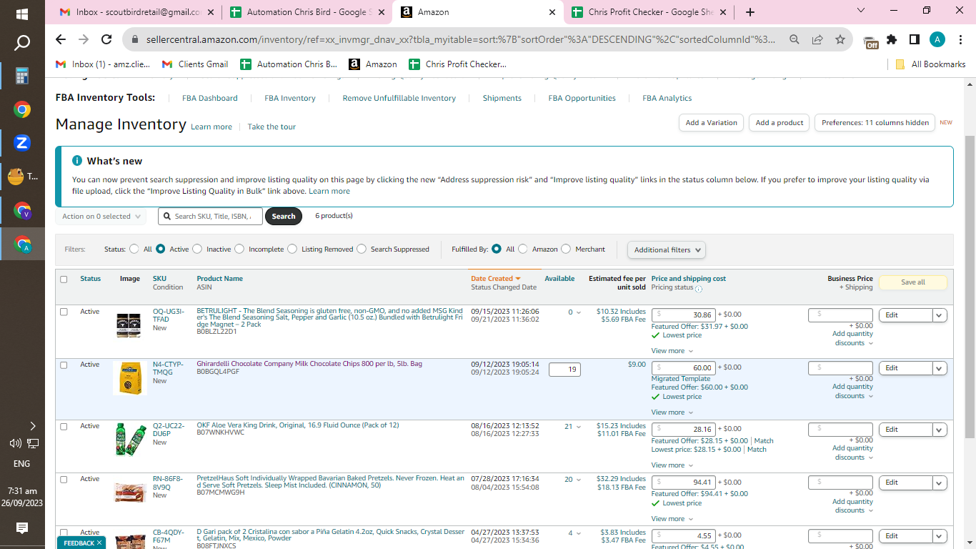Toggle the Chrome side panel icon
The height and width of the screenshot is (549, 976).
coord(915,40)
